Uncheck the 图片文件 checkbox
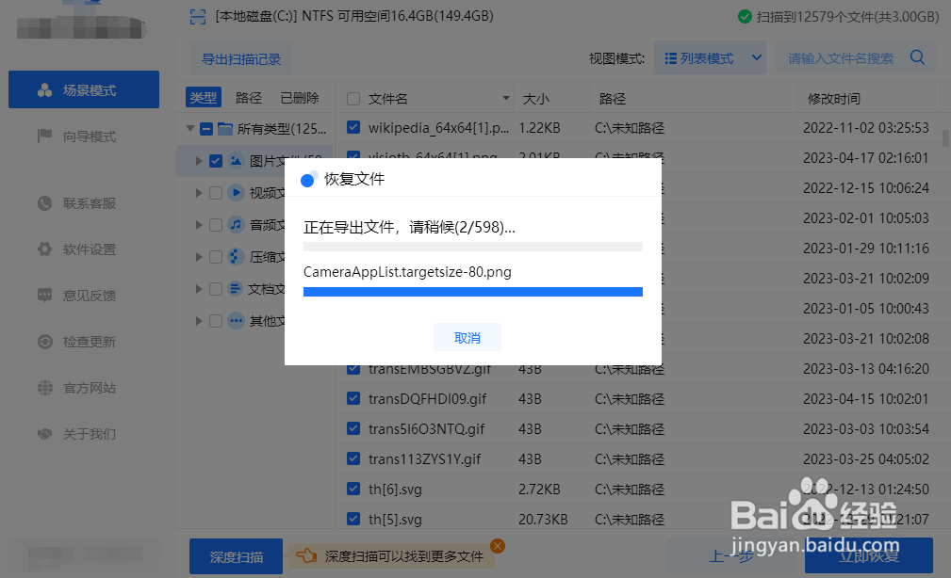This screenshot has height=578, width=951. pyautogui.click(x=214, y=160)
